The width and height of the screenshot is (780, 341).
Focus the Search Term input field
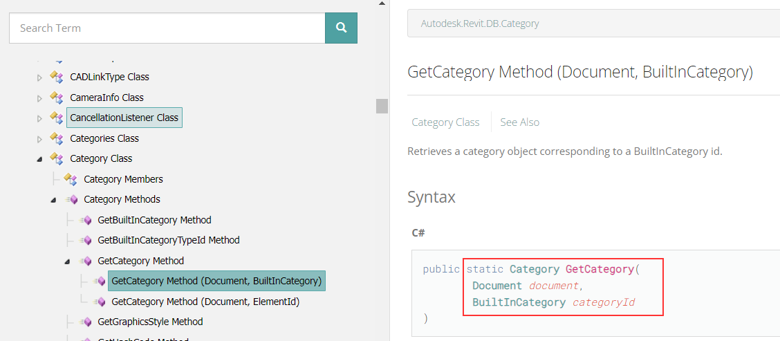point(167,28)
